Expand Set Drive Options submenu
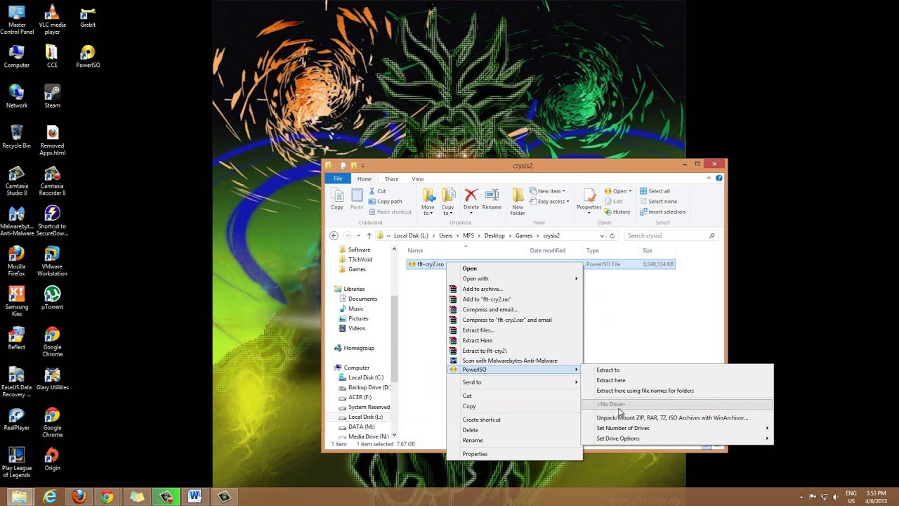Screen dimensions: 899x506 coord(677,439)
